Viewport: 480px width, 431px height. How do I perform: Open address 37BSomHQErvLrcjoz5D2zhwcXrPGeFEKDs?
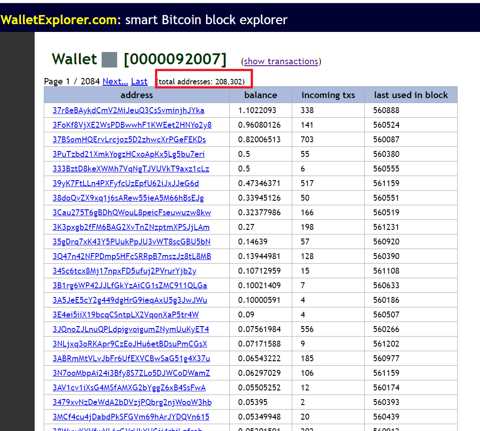tap(129, 140)
